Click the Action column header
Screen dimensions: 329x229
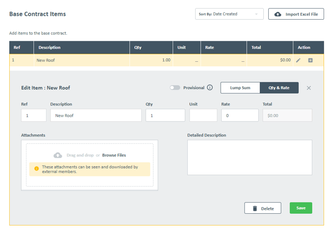[x=308, y=48]
